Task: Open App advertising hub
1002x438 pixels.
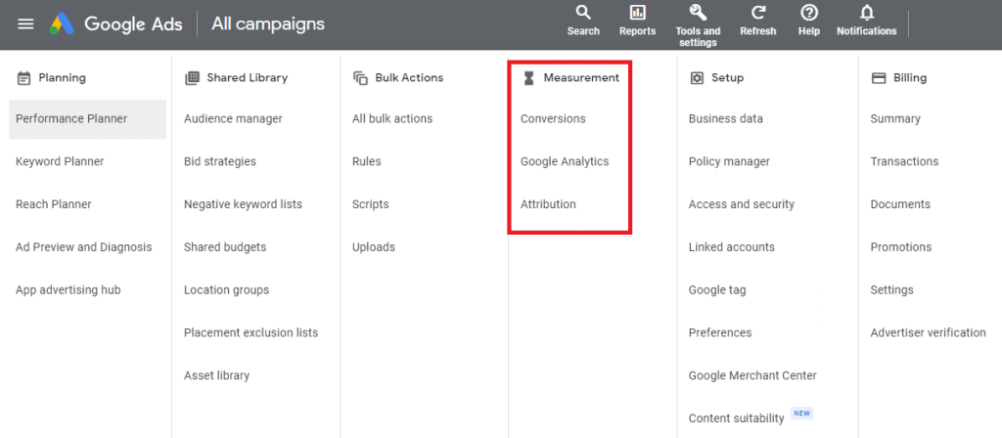Action: [x=68, y=289]
